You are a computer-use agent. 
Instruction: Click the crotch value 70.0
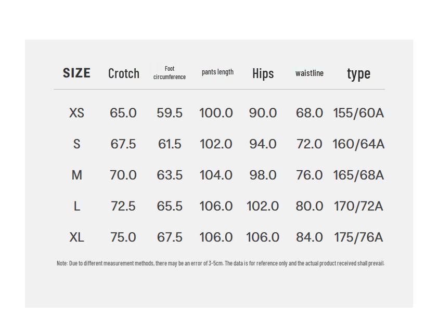tap(123, 175)
